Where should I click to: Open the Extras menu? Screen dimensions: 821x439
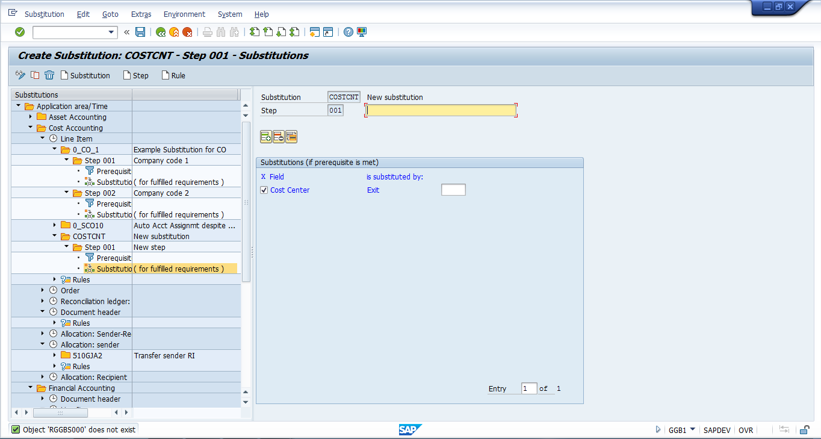coord(141,14)
